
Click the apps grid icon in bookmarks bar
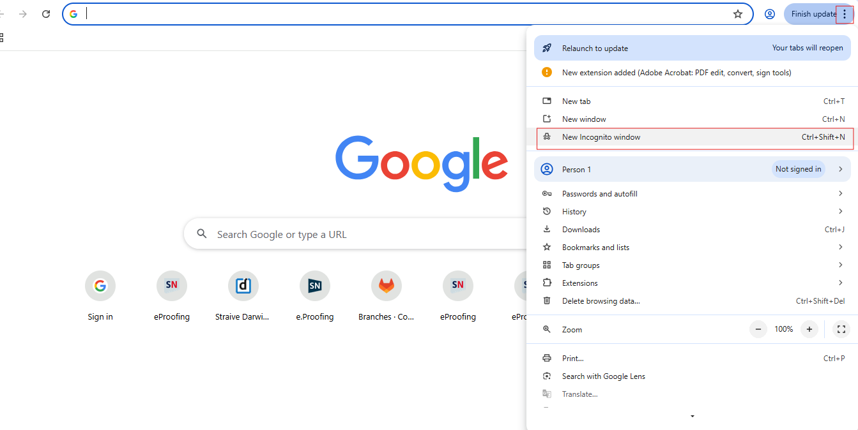[2, 38]
